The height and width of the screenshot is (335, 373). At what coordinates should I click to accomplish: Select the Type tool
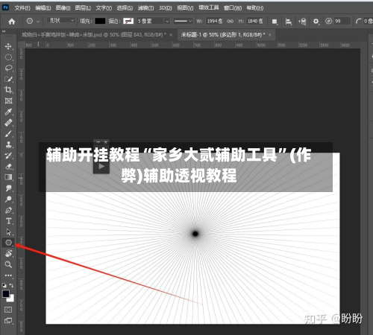click(8, 221)
